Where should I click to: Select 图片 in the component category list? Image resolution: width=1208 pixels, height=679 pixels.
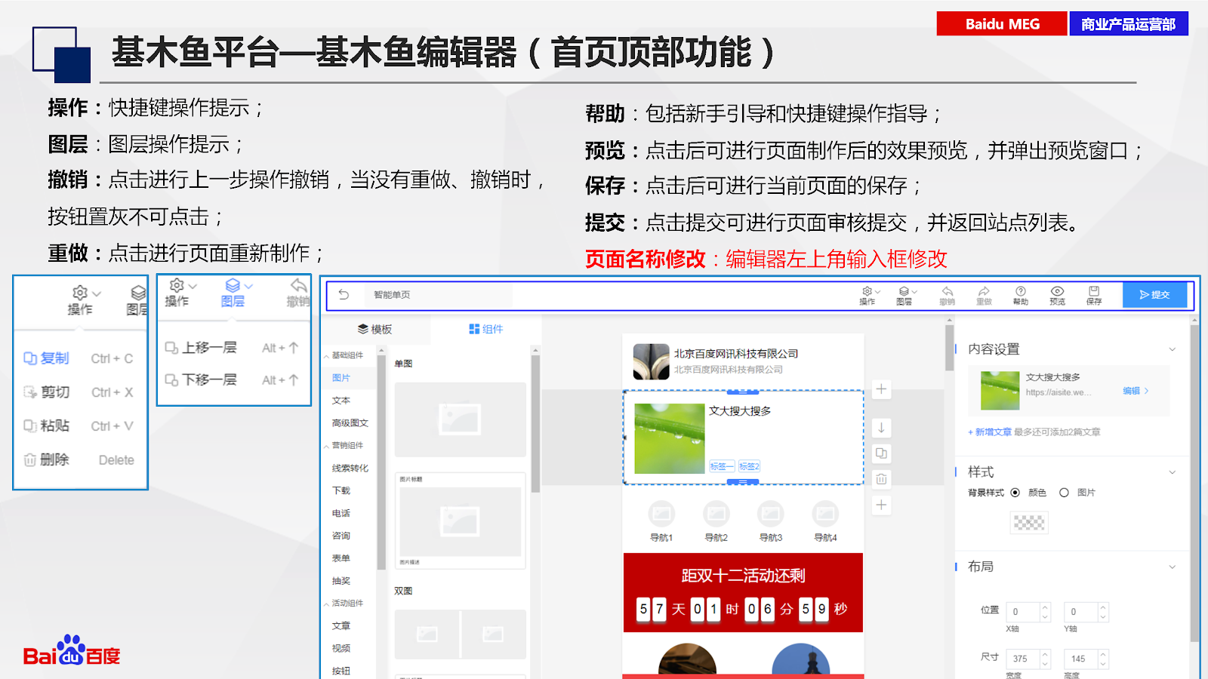tap(341, 378)
